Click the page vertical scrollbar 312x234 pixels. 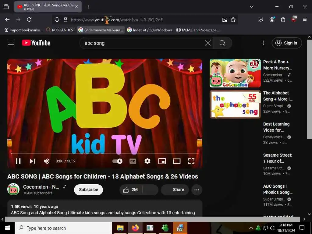tap(309, 89)
